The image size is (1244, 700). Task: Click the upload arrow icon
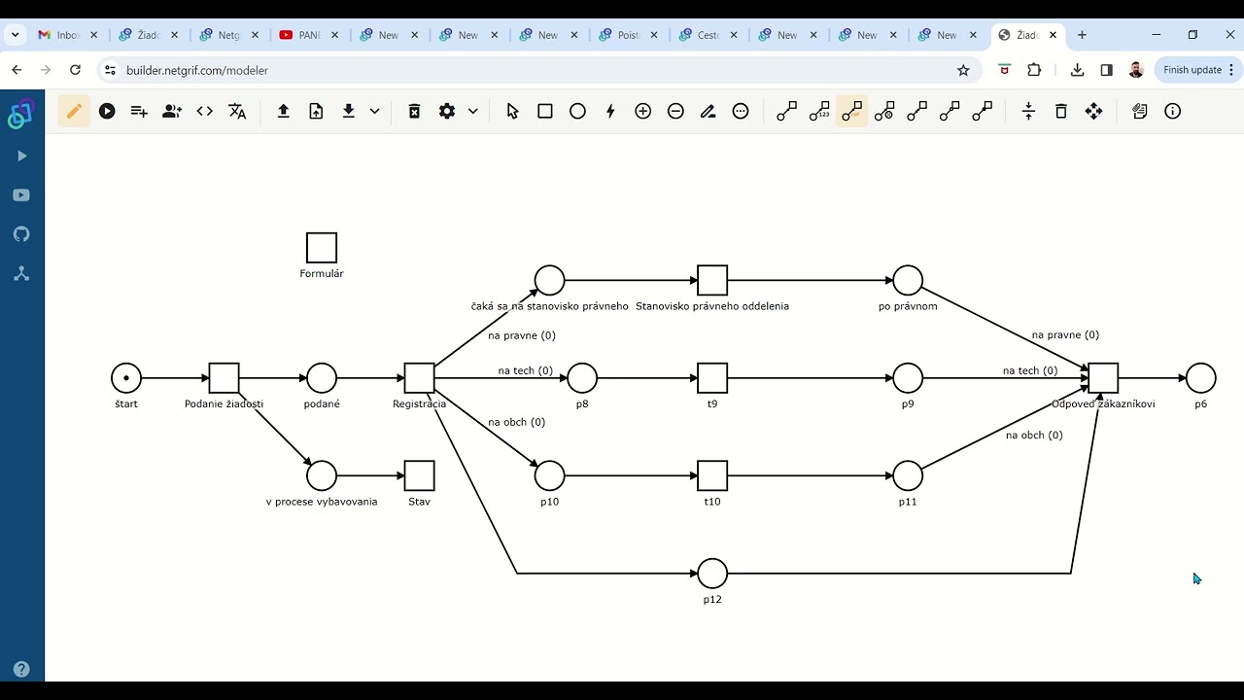284,112
